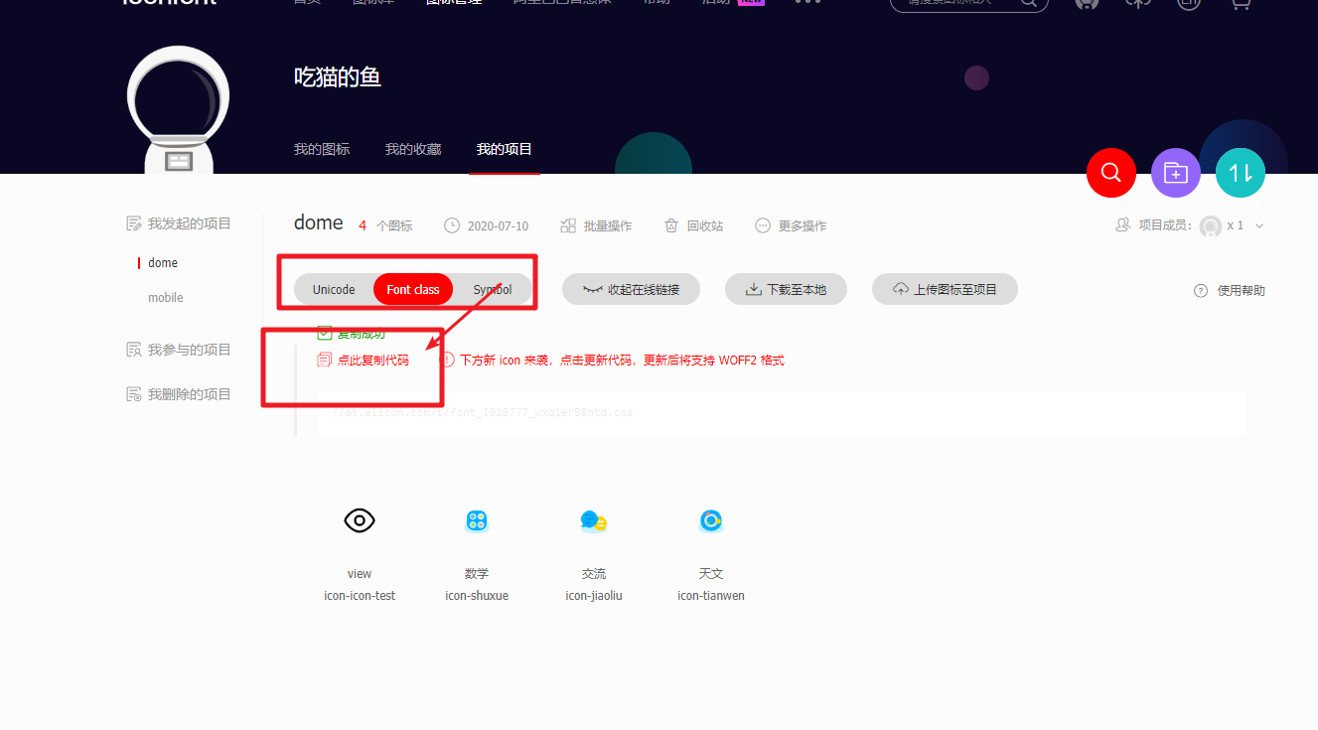
Task: Open the 交流 jiaoliu chat icon
Action: [x=594, y=520]
